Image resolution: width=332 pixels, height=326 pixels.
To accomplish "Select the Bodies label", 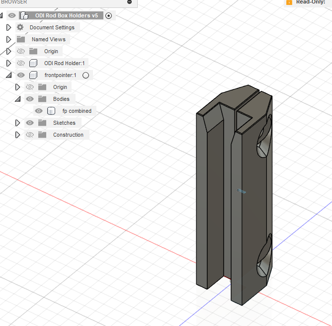I will (x=61, y=99).
